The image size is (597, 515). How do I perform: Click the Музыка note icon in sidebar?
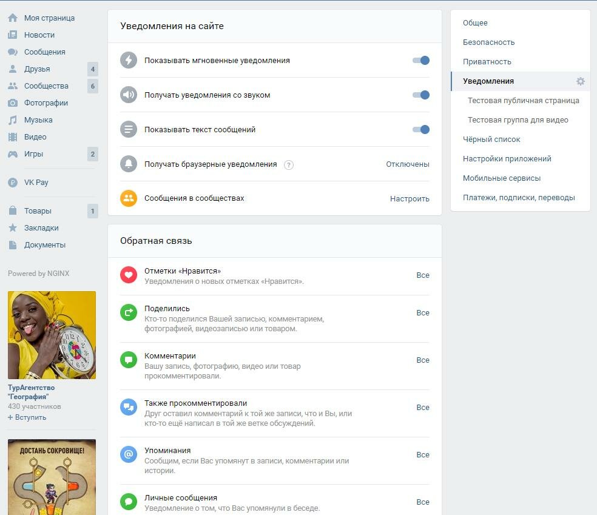(13, 120)
